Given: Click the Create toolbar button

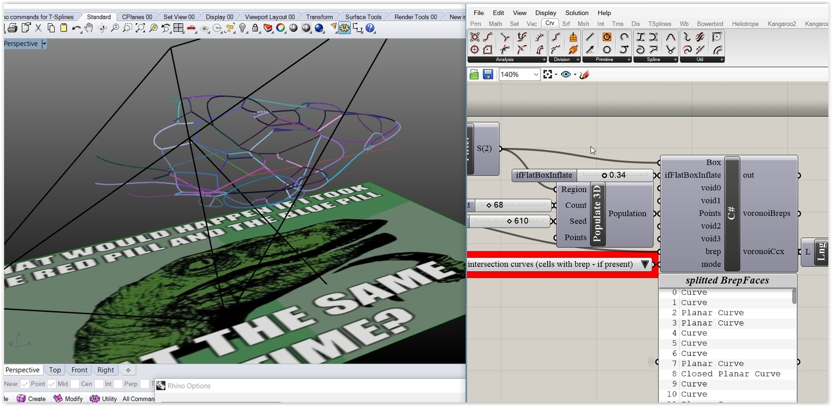Looking at the screenshot, I should [x=31, y=398].
